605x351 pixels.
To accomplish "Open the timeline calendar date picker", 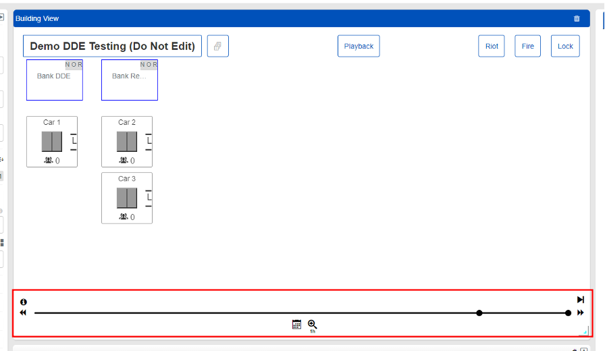I will [x=296, y=325].
